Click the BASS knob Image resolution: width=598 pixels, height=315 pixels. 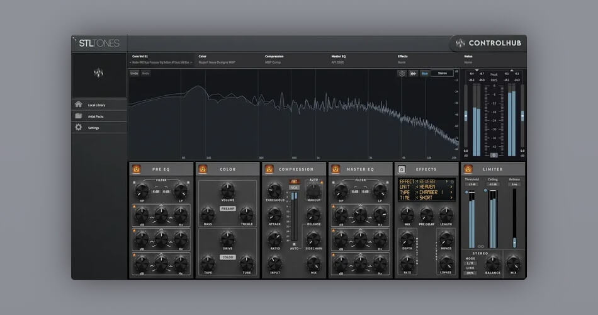point(208,214)
